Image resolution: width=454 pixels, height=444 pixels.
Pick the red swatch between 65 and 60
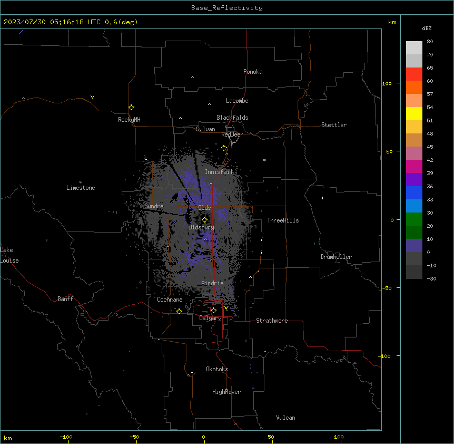point(414,74)
